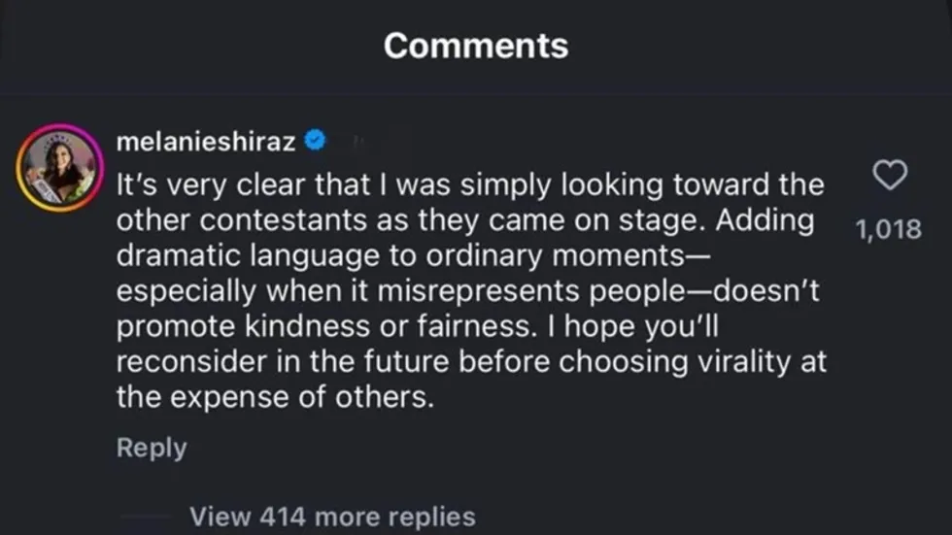This screenshot has width=952, height=535.
Task: Click the Comments header title
Action: [x=475, y=46]
